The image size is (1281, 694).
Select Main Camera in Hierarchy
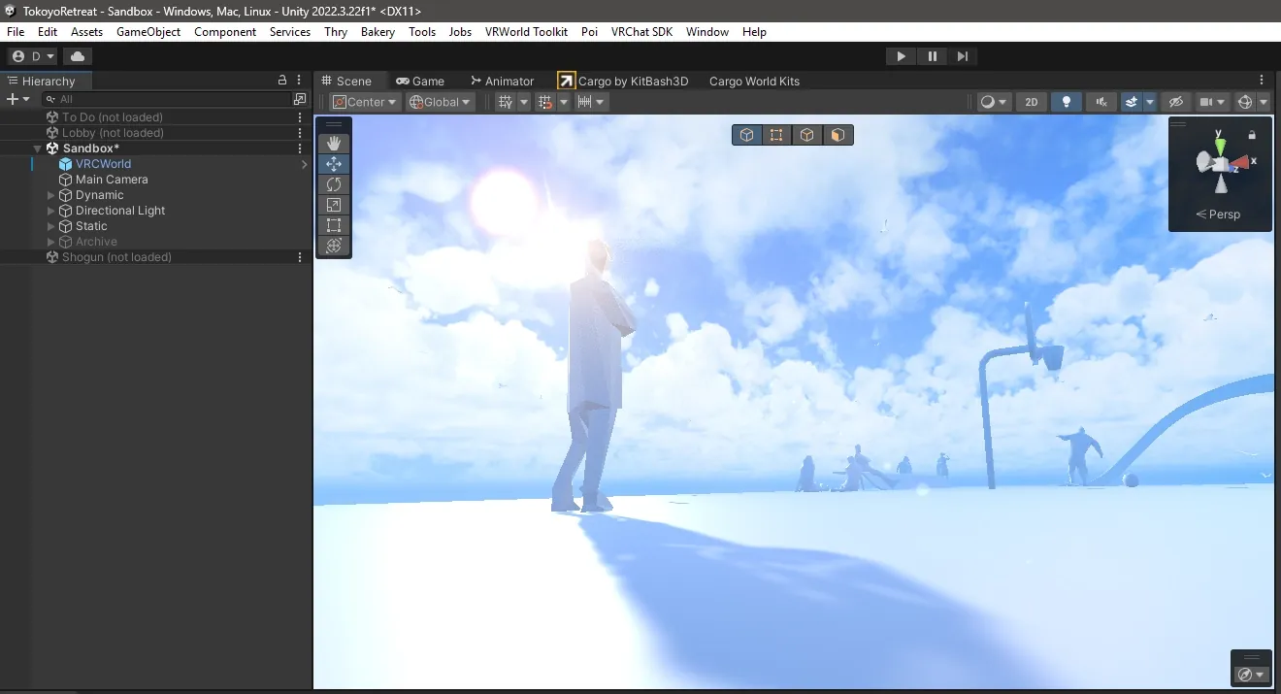112,180
